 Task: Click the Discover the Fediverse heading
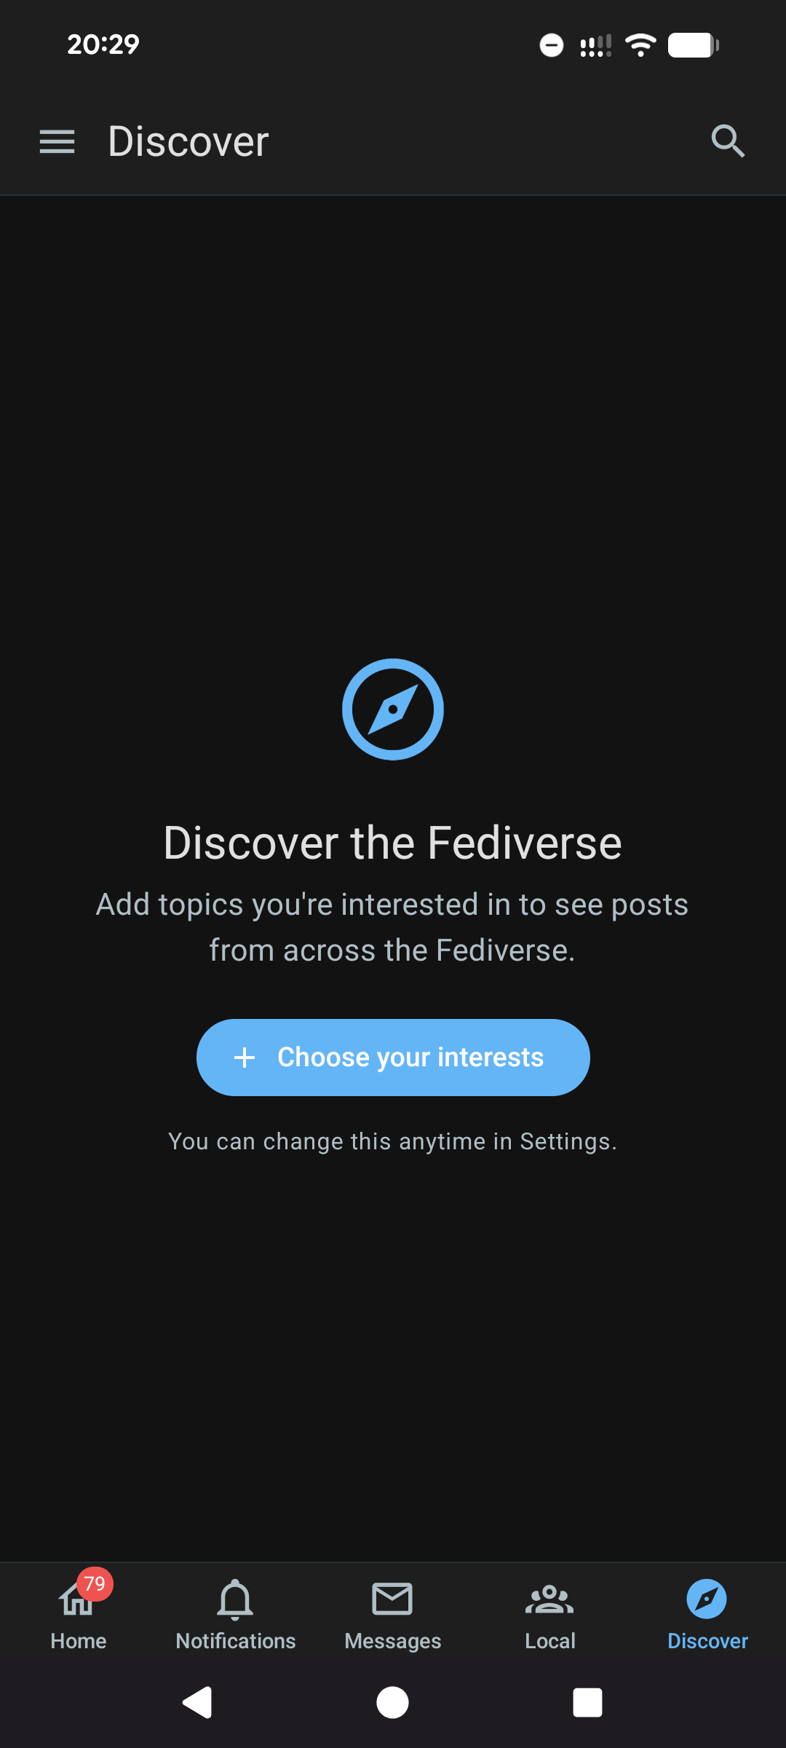tap(393, 843)
